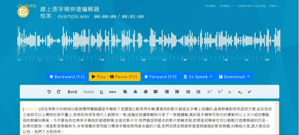Align text left
The height and width of the screenshot is (135, 299).
click(x=125, y=92)
